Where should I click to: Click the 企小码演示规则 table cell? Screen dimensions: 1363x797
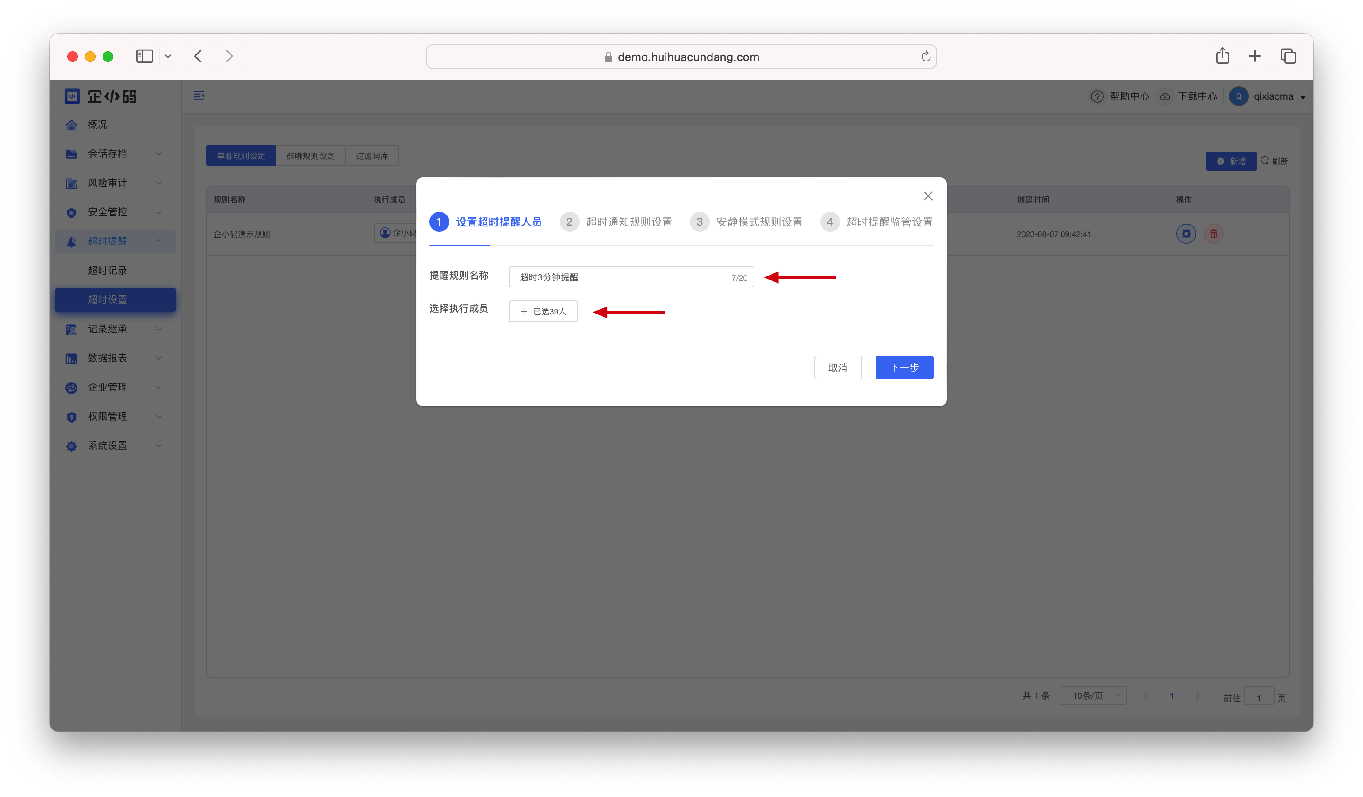(x=242, y=234)
